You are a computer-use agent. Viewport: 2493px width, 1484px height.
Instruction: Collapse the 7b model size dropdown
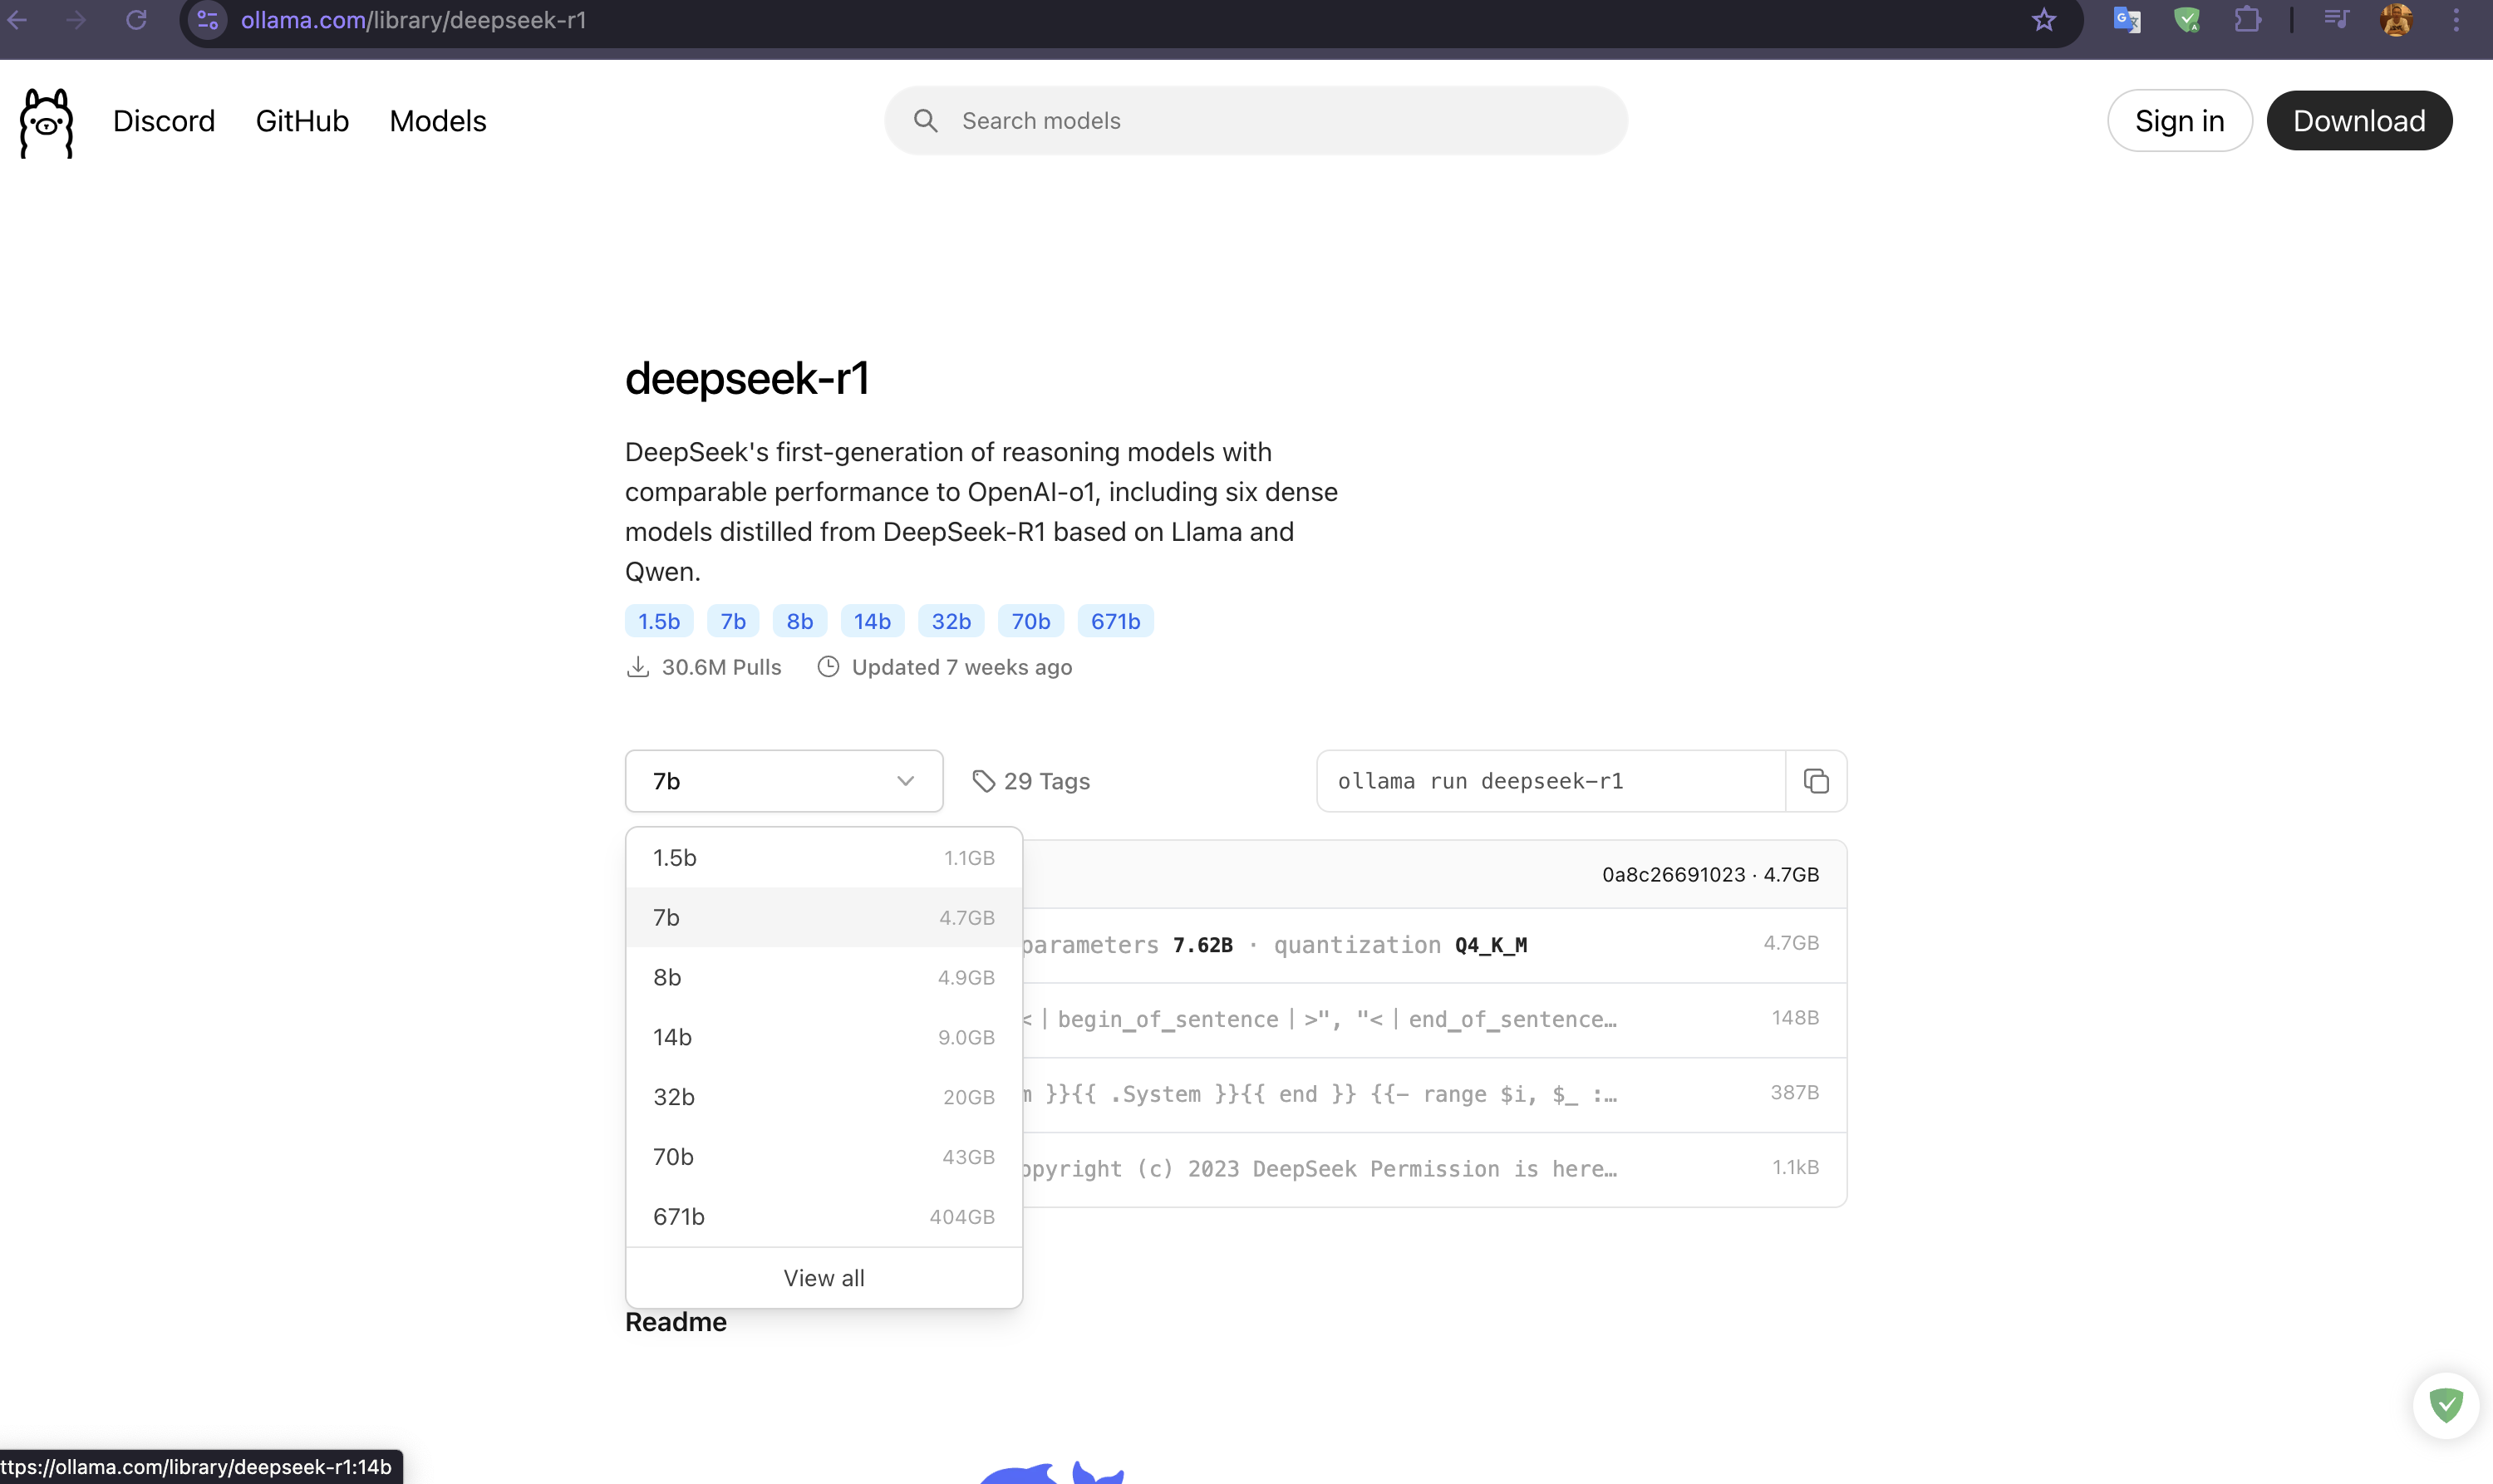pyautogui.click(x=783, y=781)
